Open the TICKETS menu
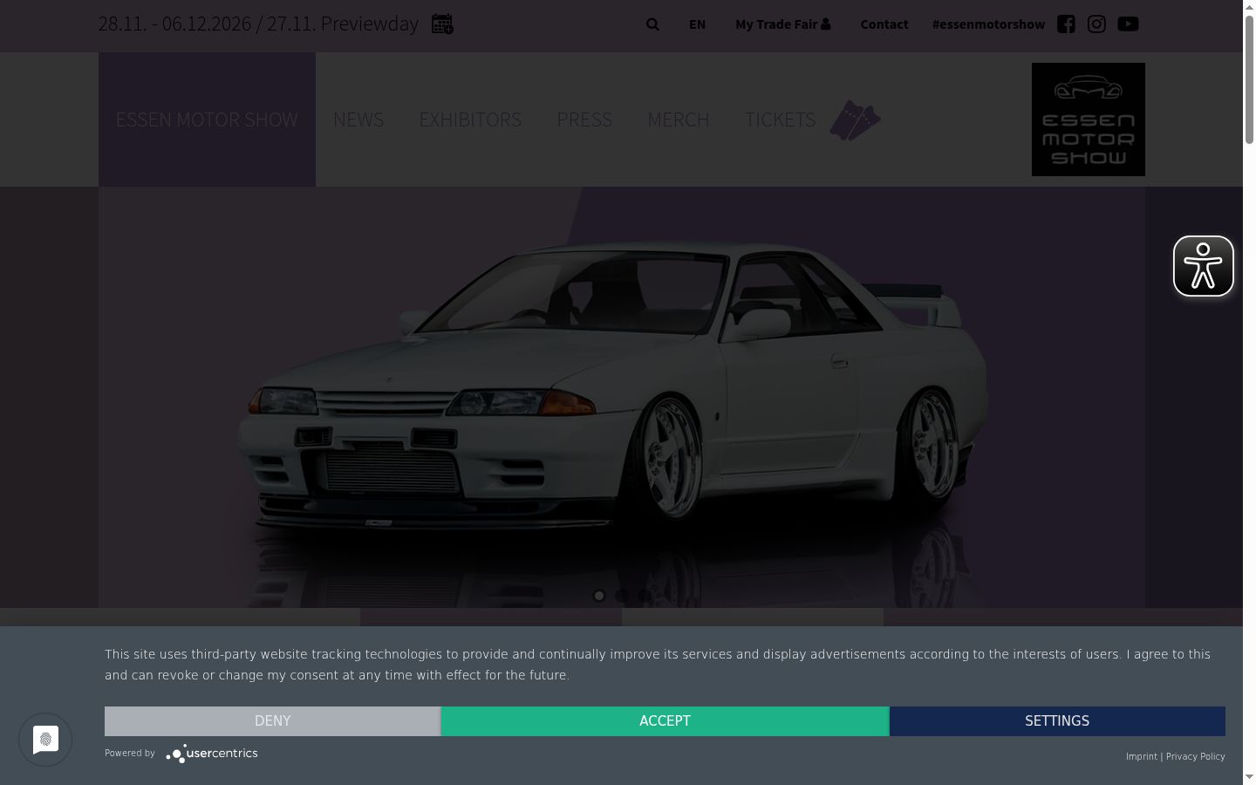The height and width of the screenshot is (785, 1256). coord(780,119)
